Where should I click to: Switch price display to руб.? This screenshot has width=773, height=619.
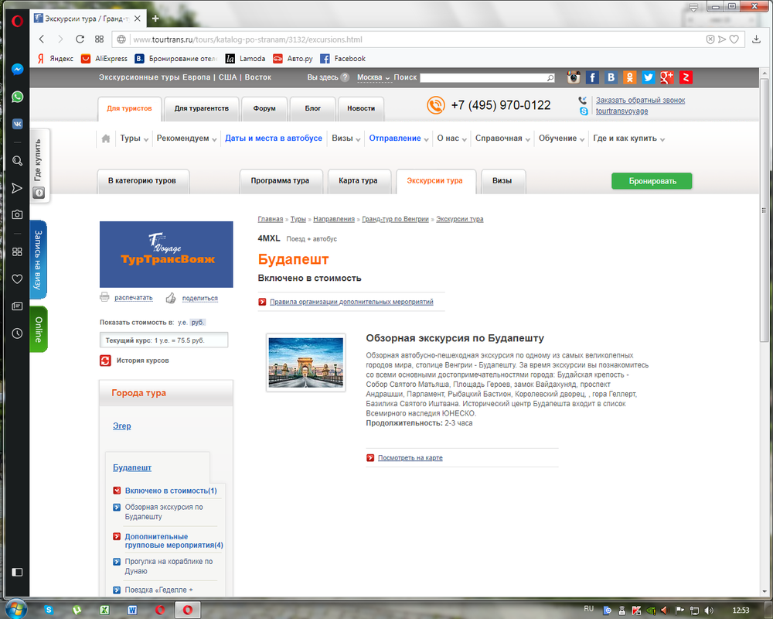[198, 322]
